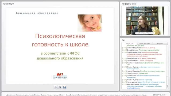Click the chat scrollbar thumb
Image resolution: width=171 pixels, height=96 pixels.
point(167,81)
